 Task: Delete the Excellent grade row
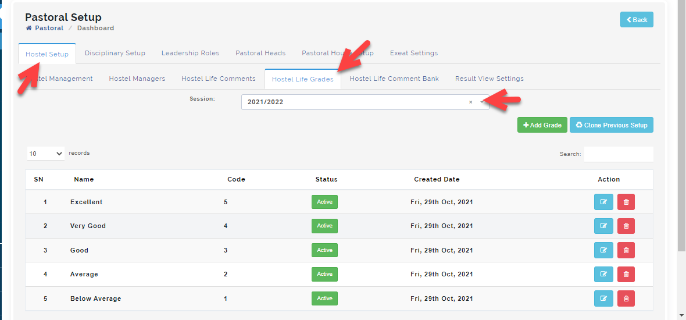pyautogui.click(x=626, y=202)
